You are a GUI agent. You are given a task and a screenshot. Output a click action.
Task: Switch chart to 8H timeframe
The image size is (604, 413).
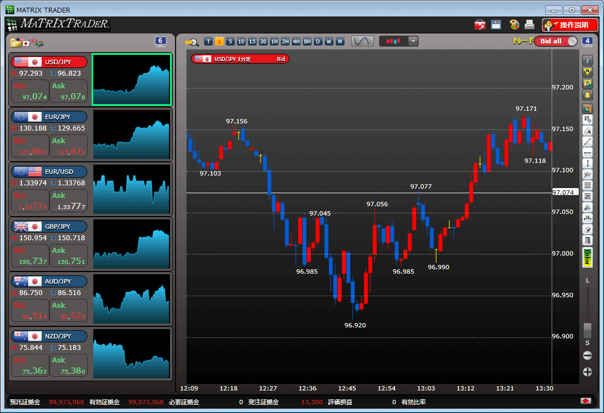coord(307,41)
